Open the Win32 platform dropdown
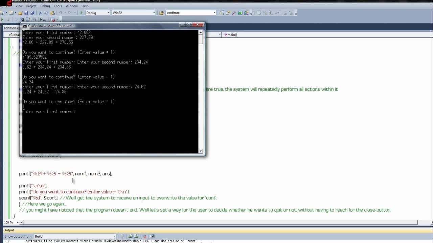Screen dimensions: 433x243 (x=154, y=13)
